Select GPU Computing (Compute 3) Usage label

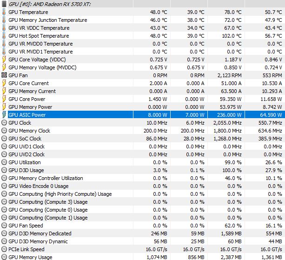[48, 202]
